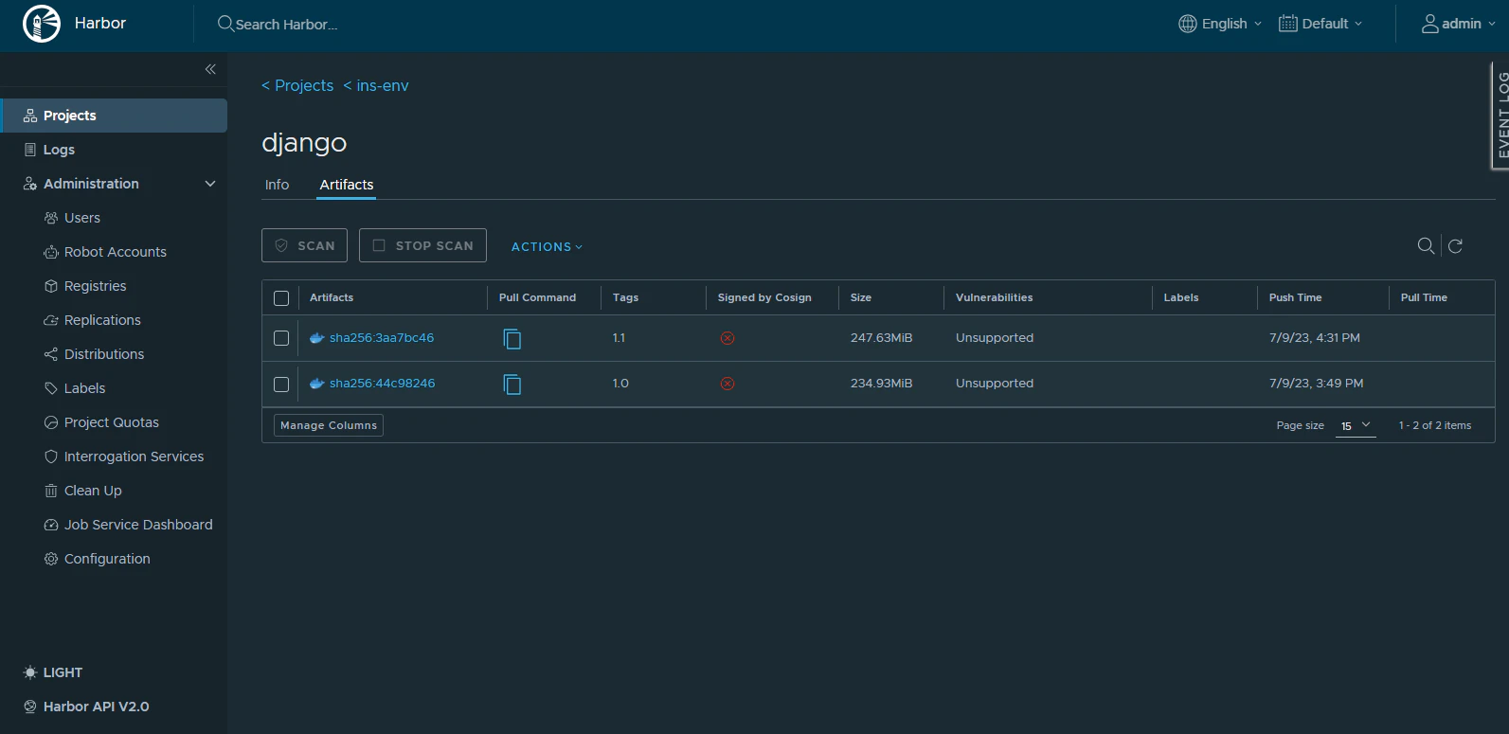
Task: Click the Registries cube icon
Action: [x=51, y=286]
